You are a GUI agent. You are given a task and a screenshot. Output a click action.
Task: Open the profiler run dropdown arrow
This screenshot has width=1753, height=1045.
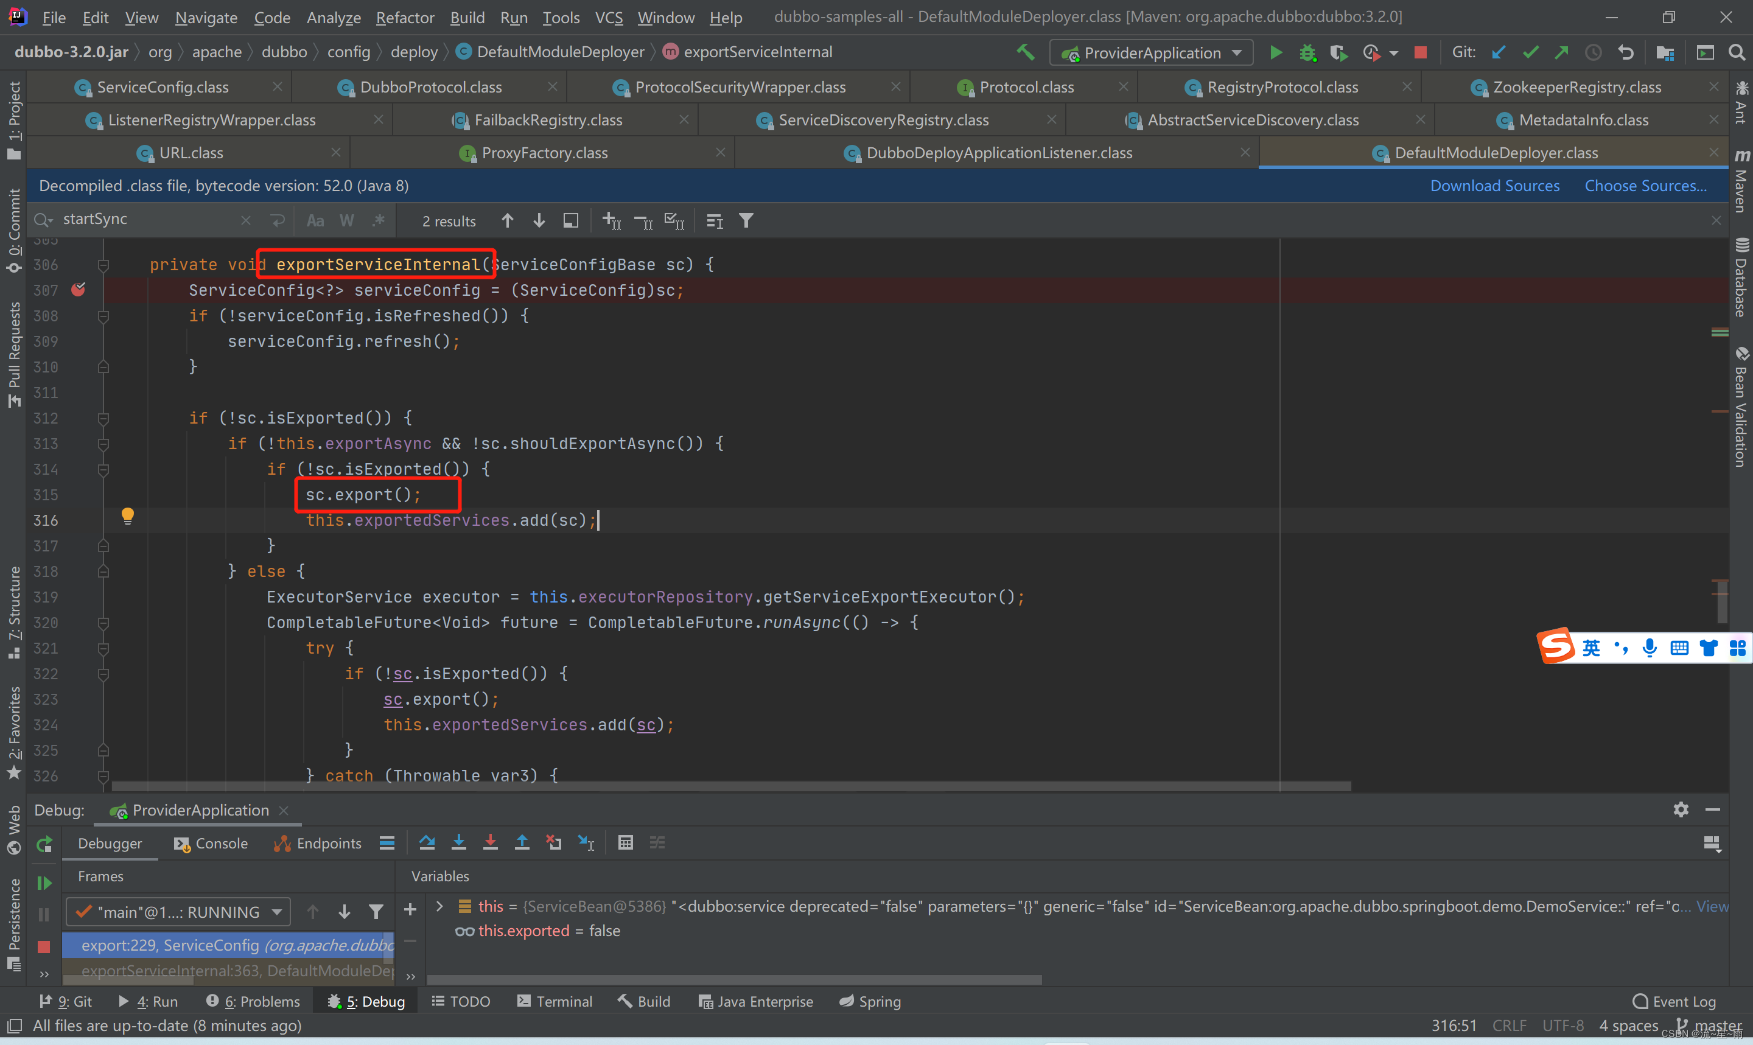pyautogui.click(x=1394, y=54)
